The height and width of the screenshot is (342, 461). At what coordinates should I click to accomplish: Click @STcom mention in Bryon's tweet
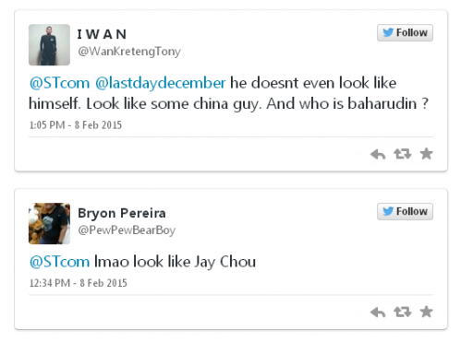coord(59,262)
